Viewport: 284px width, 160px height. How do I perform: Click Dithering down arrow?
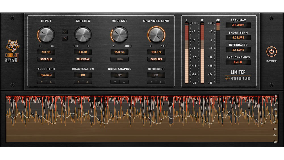click(152, 82)
